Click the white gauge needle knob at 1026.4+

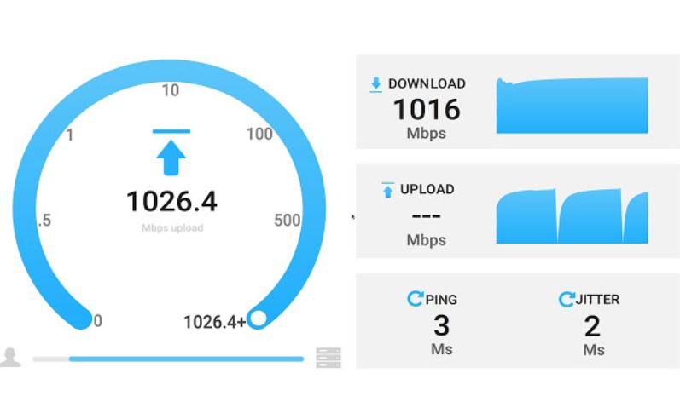coord(258,319)
